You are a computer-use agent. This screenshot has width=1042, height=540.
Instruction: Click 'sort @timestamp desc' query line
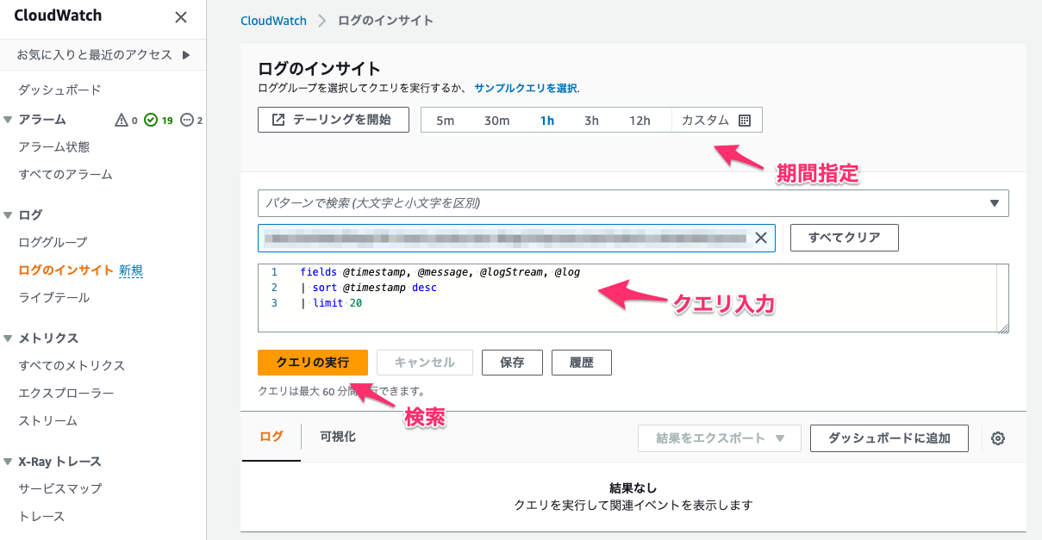(369, 288)
